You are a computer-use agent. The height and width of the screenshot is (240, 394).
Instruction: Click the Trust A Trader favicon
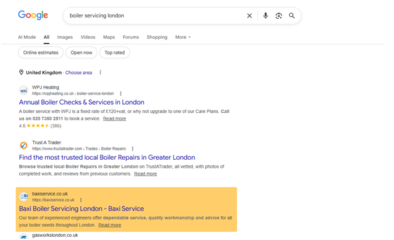[x=24, y=145]
